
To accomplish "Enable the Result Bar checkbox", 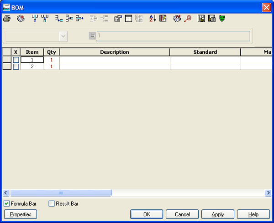I will pos(52,203).
